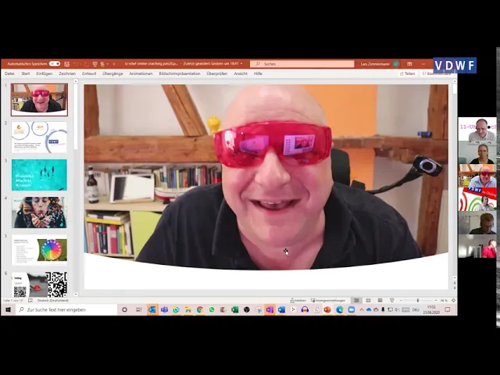Open the Hilfe ribbon tab
500x375 pixels.
[258, 73]
